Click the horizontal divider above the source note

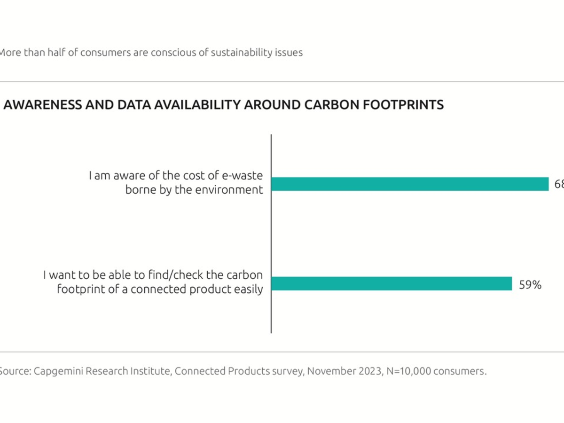(x=282, y=352)
